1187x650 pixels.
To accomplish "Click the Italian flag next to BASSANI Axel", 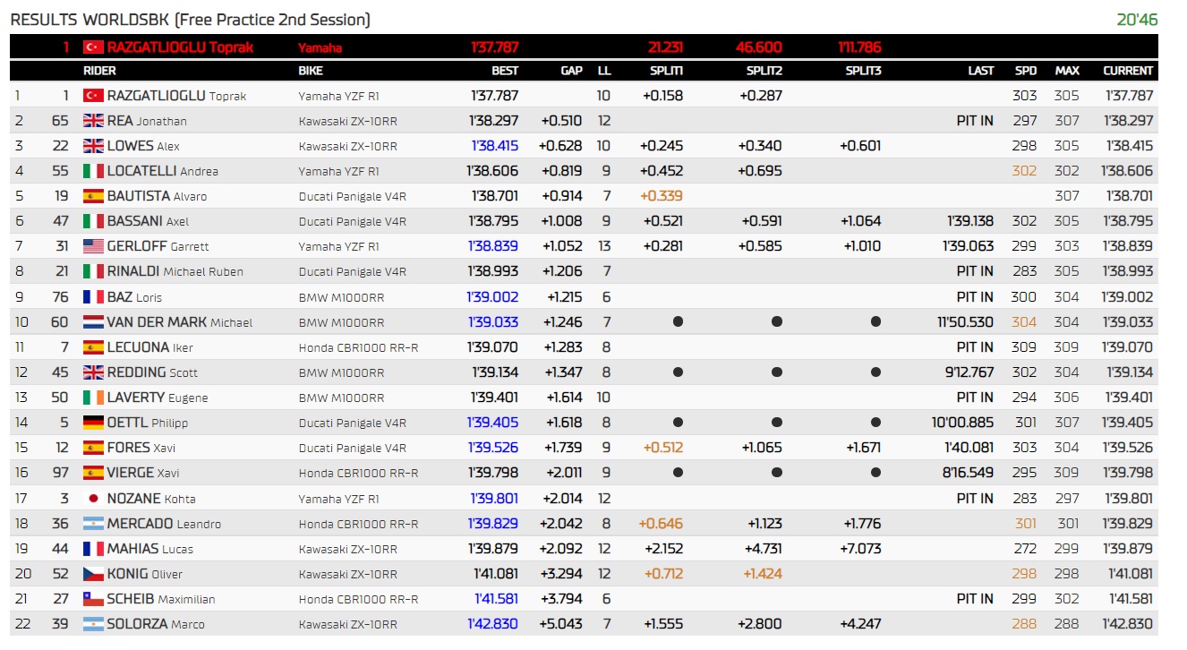I will click(93, 221).
